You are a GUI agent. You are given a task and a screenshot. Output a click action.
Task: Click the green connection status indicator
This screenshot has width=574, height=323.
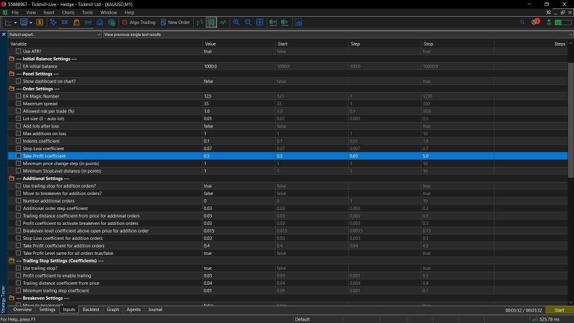tap(563, 22)
